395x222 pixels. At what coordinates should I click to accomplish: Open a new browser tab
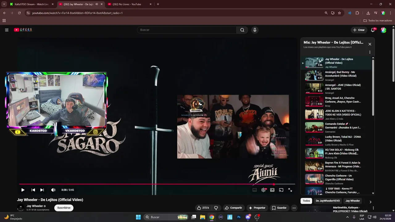[x=158, y=4]
